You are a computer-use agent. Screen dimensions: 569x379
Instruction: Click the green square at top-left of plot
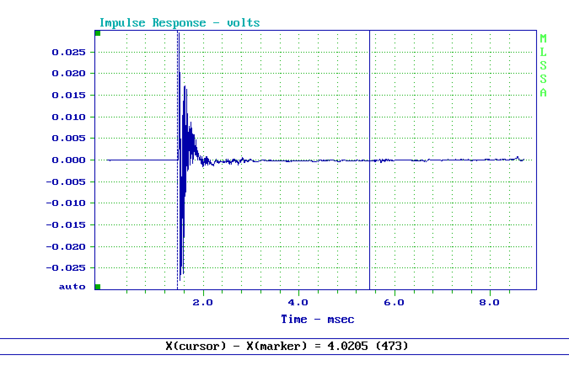(x=97, y=33)
